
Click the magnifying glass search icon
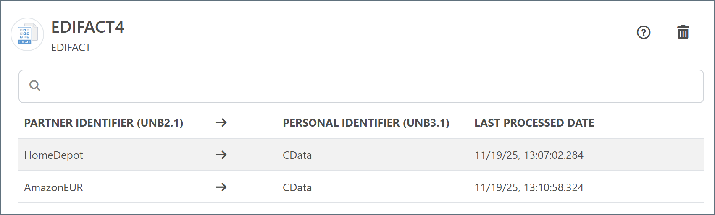tap(35, 86)
